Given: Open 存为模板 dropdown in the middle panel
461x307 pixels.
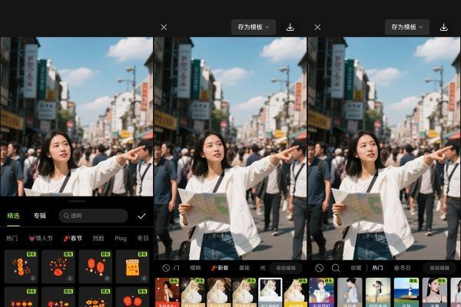Looking at the screenshot, I should [x=253, y=27].
